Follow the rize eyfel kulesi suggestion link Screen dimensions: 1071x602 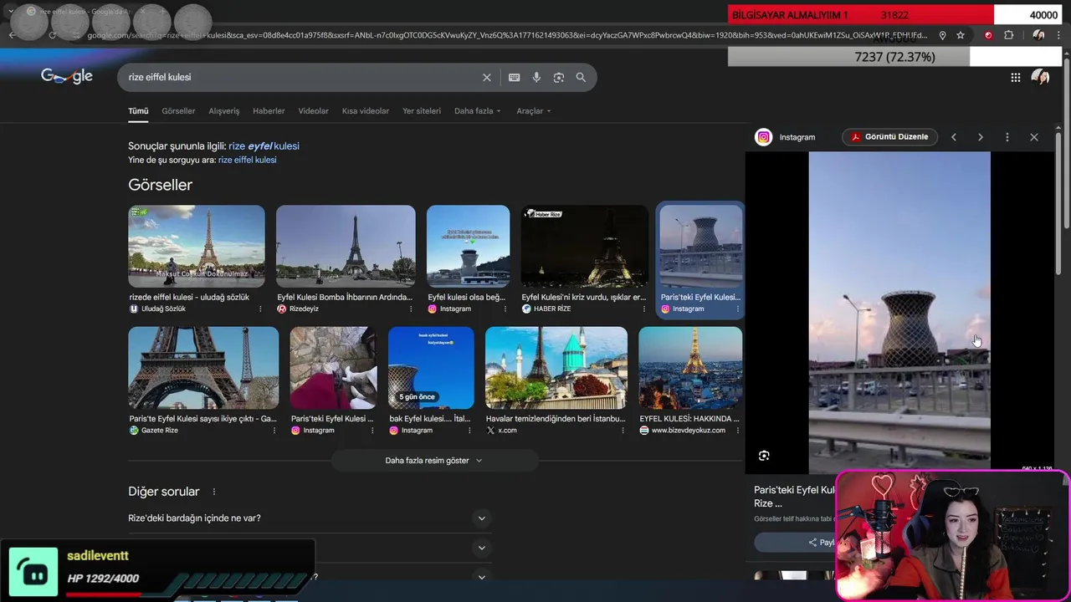pyautogui.click(x=264, y=146)
